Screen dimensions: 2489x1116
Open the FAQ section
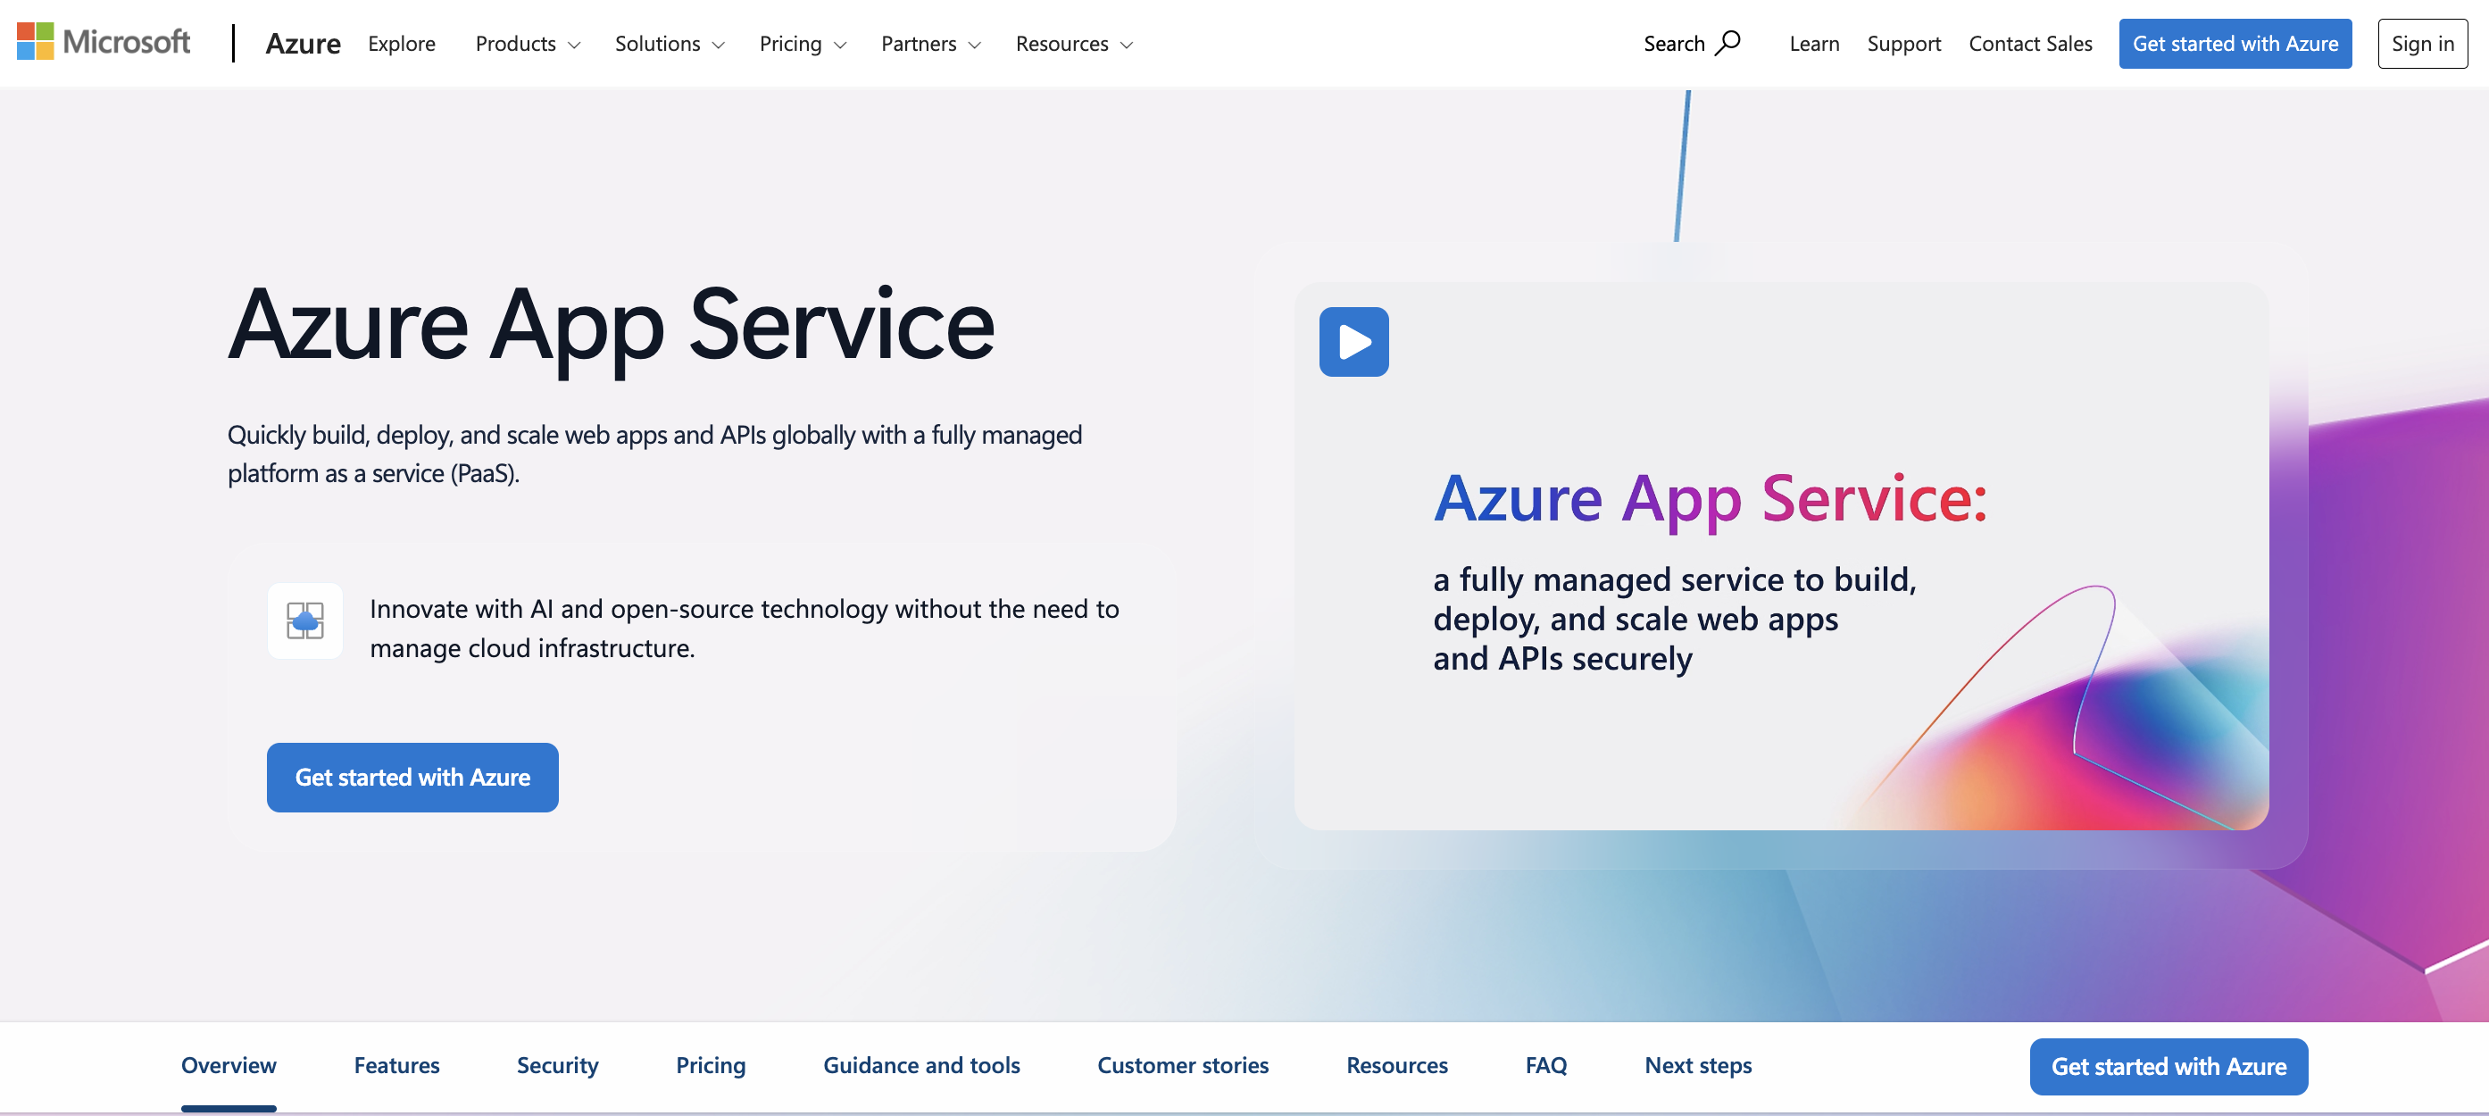(x=1546, y=1066)
